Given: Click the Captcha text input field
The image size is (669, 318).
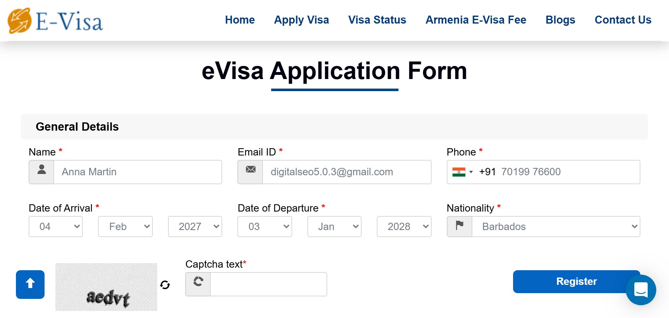Looking at the screenshot, I should point(268,284).
